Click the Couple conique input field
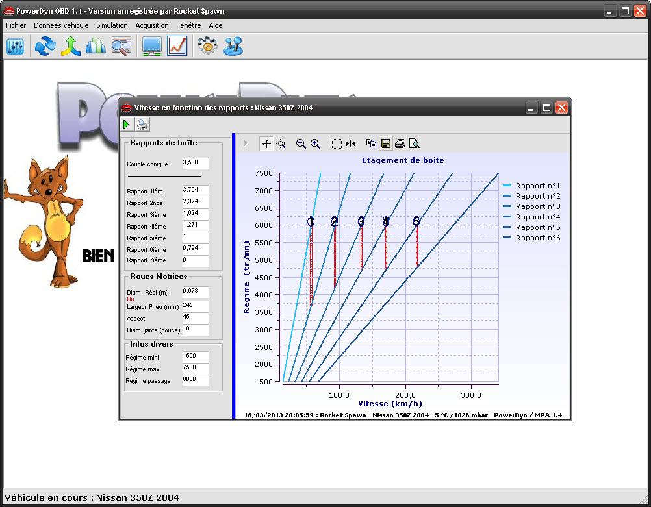The height and width of the screenshot is (507, 651). [195, 163]
